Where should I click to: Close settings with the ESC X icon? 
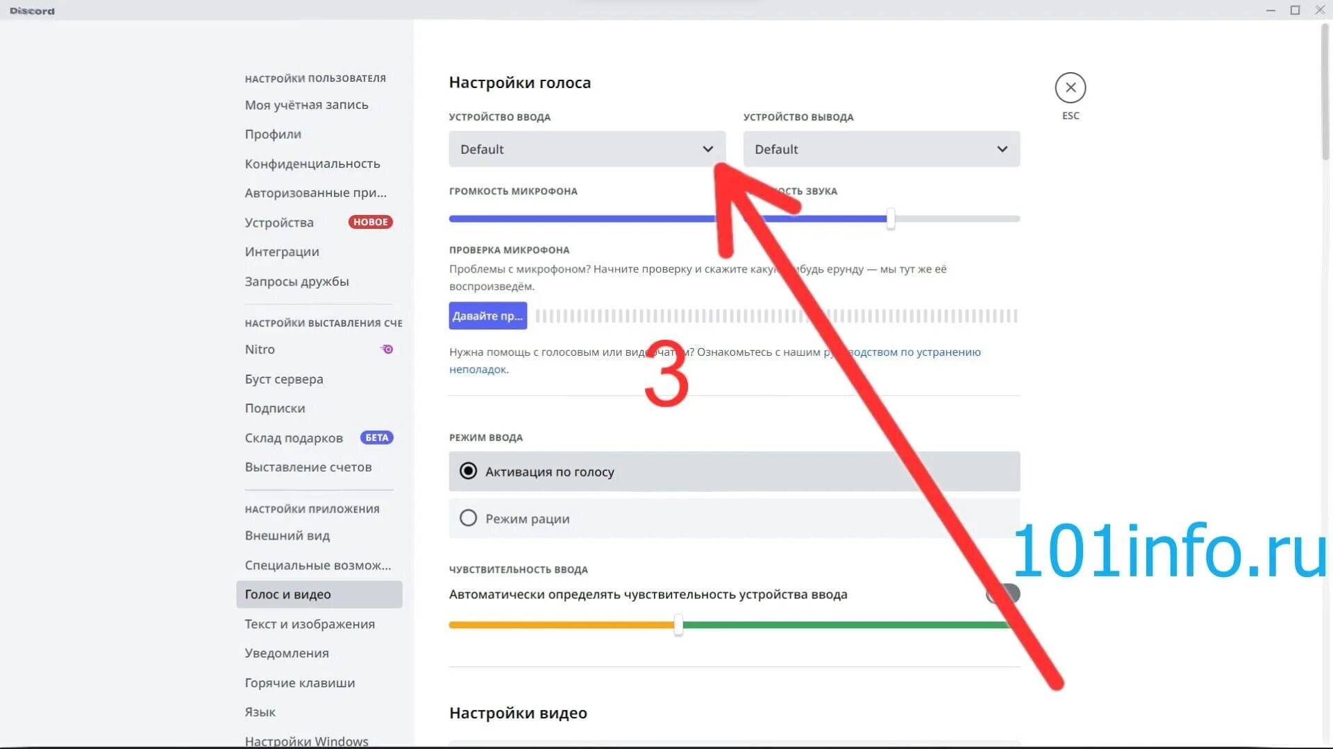point(1070,88)
